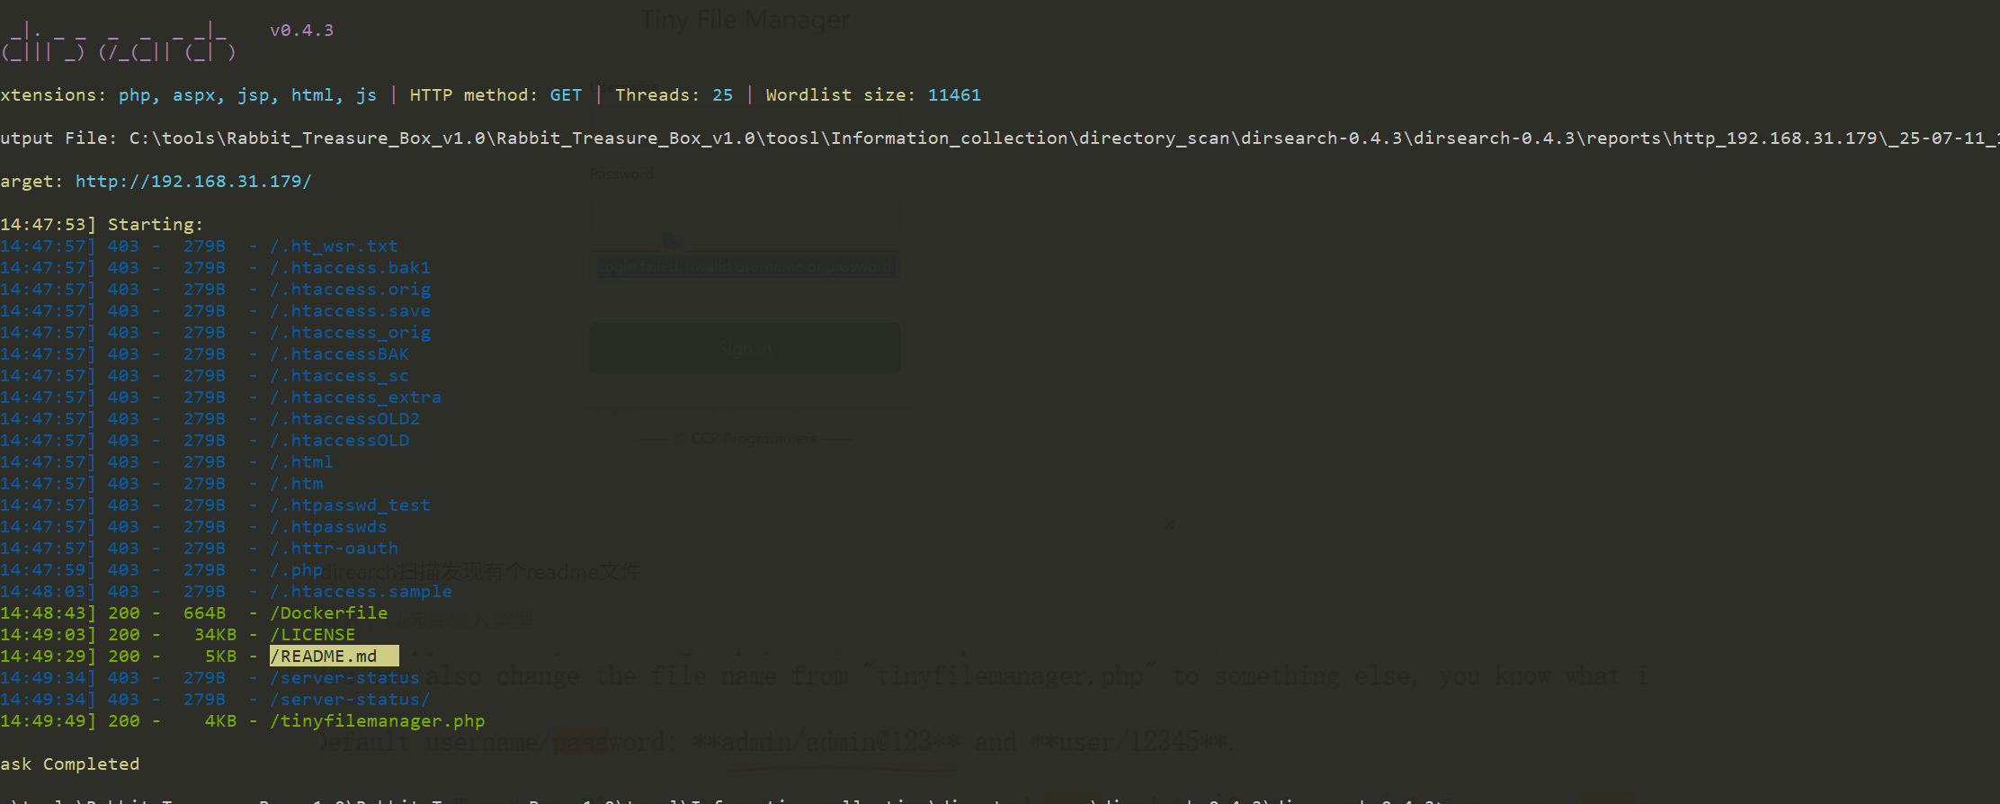This screenshot has height=804, width=2000.
Task: Click the /.ht_wsr.txt path
Action: (x=335, y=246)
